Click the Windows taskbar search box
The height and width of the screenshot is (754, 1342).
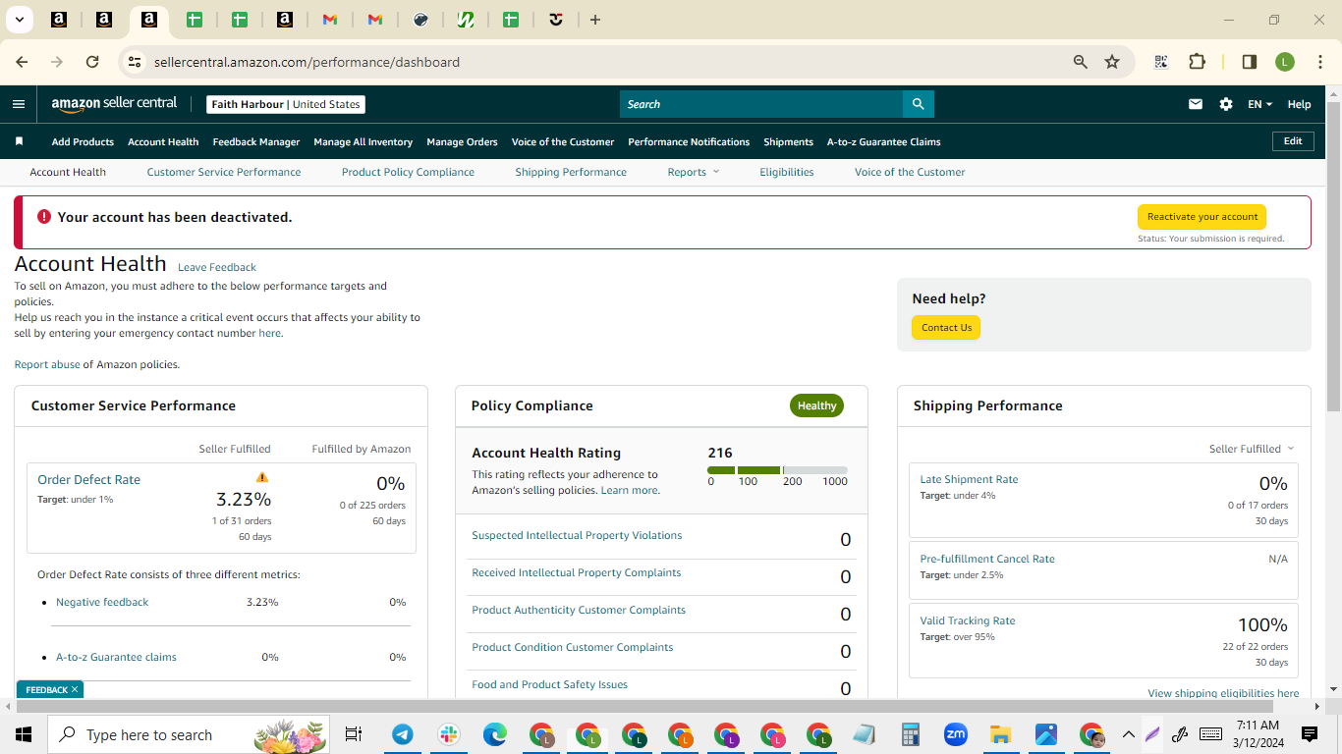click(190, 734)
